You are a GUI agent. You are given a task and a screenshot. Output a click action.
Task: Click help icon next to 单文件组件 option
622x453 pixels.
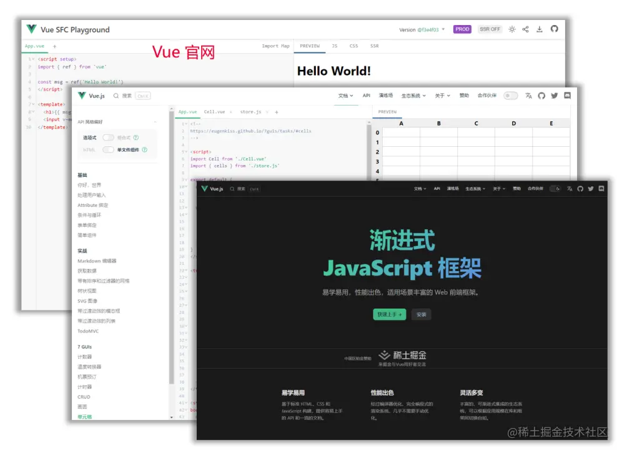point(144,150)
